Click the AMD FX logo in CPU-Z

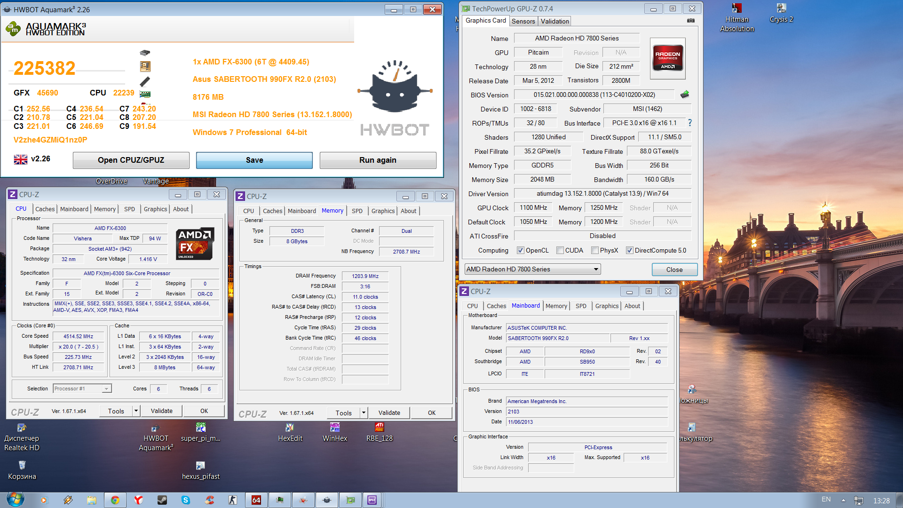pos(195,244)
